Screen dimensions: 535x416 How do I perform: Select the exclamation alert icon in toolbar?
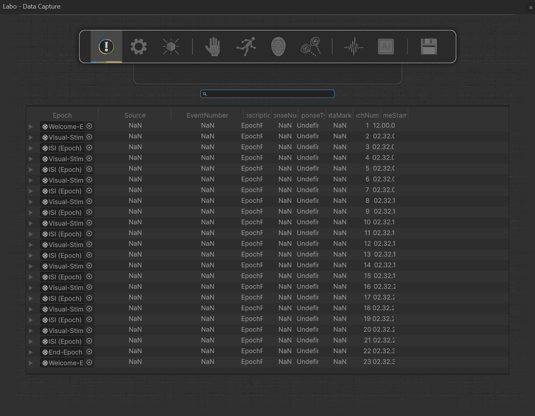[106, 47]
